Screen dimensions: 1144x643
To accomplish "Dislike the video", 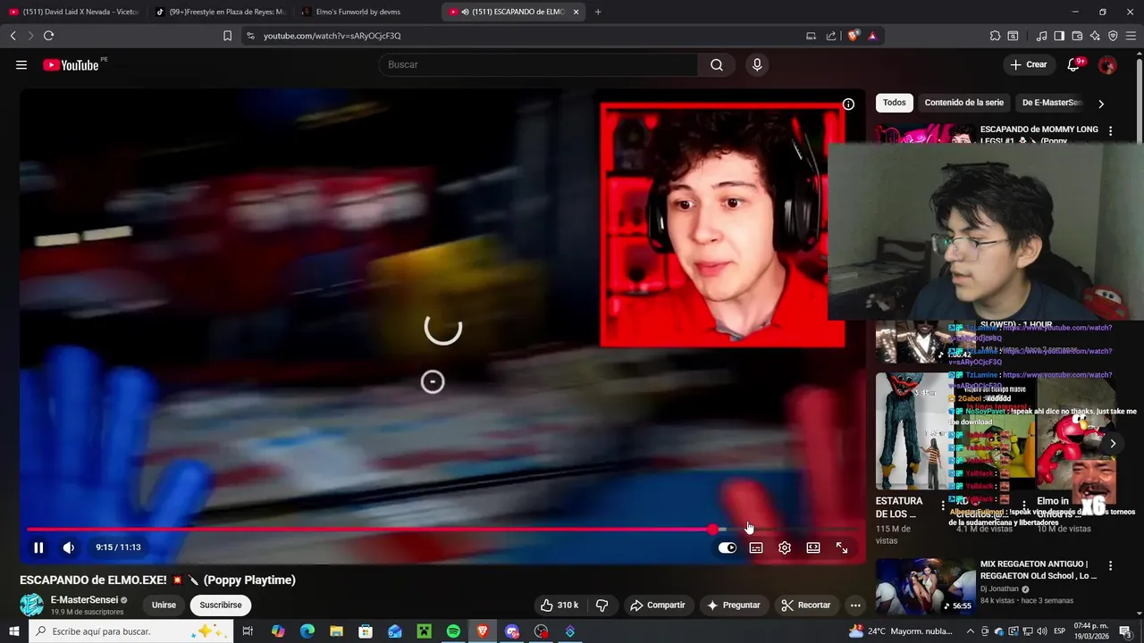I will [x=602, y=605].
